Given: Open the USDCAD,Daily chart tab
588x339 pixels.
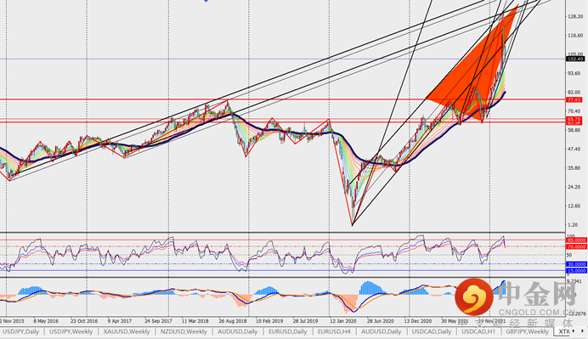Looking at the screenshot, I should tap(432, 332).
